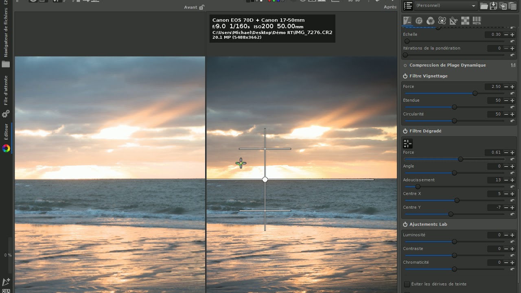
Task: Open the META tab
Action: (x=477, y=21)
